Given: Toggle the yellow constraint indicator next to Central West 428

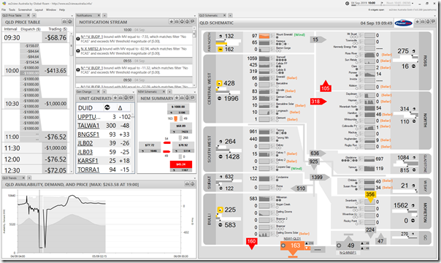Looking at the screenshot, I should [x=219, y=83].
